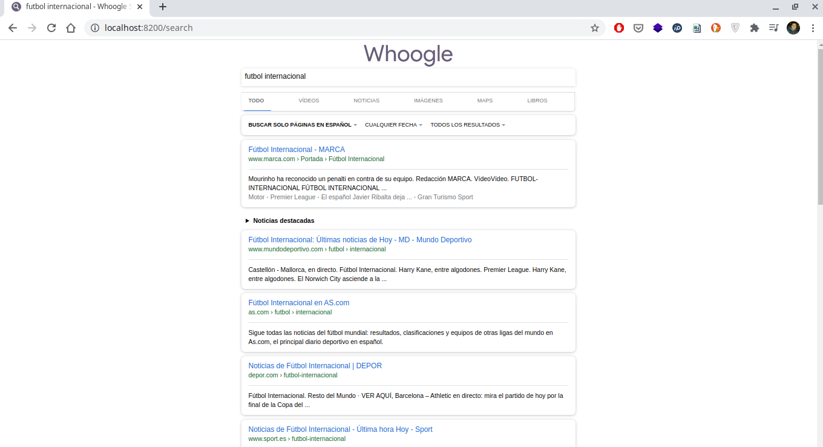
Task: Open the red stop-hand ad blocker extension
Action: pos(618,28)
